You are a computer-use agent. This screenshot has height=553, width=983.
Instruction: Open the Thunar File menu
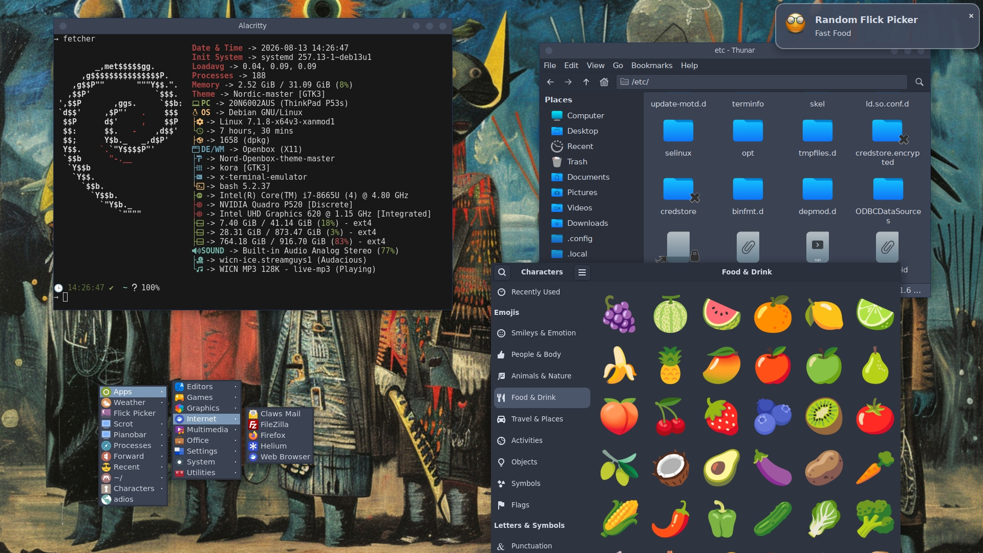pyautogui.click(x=550, y=66)
